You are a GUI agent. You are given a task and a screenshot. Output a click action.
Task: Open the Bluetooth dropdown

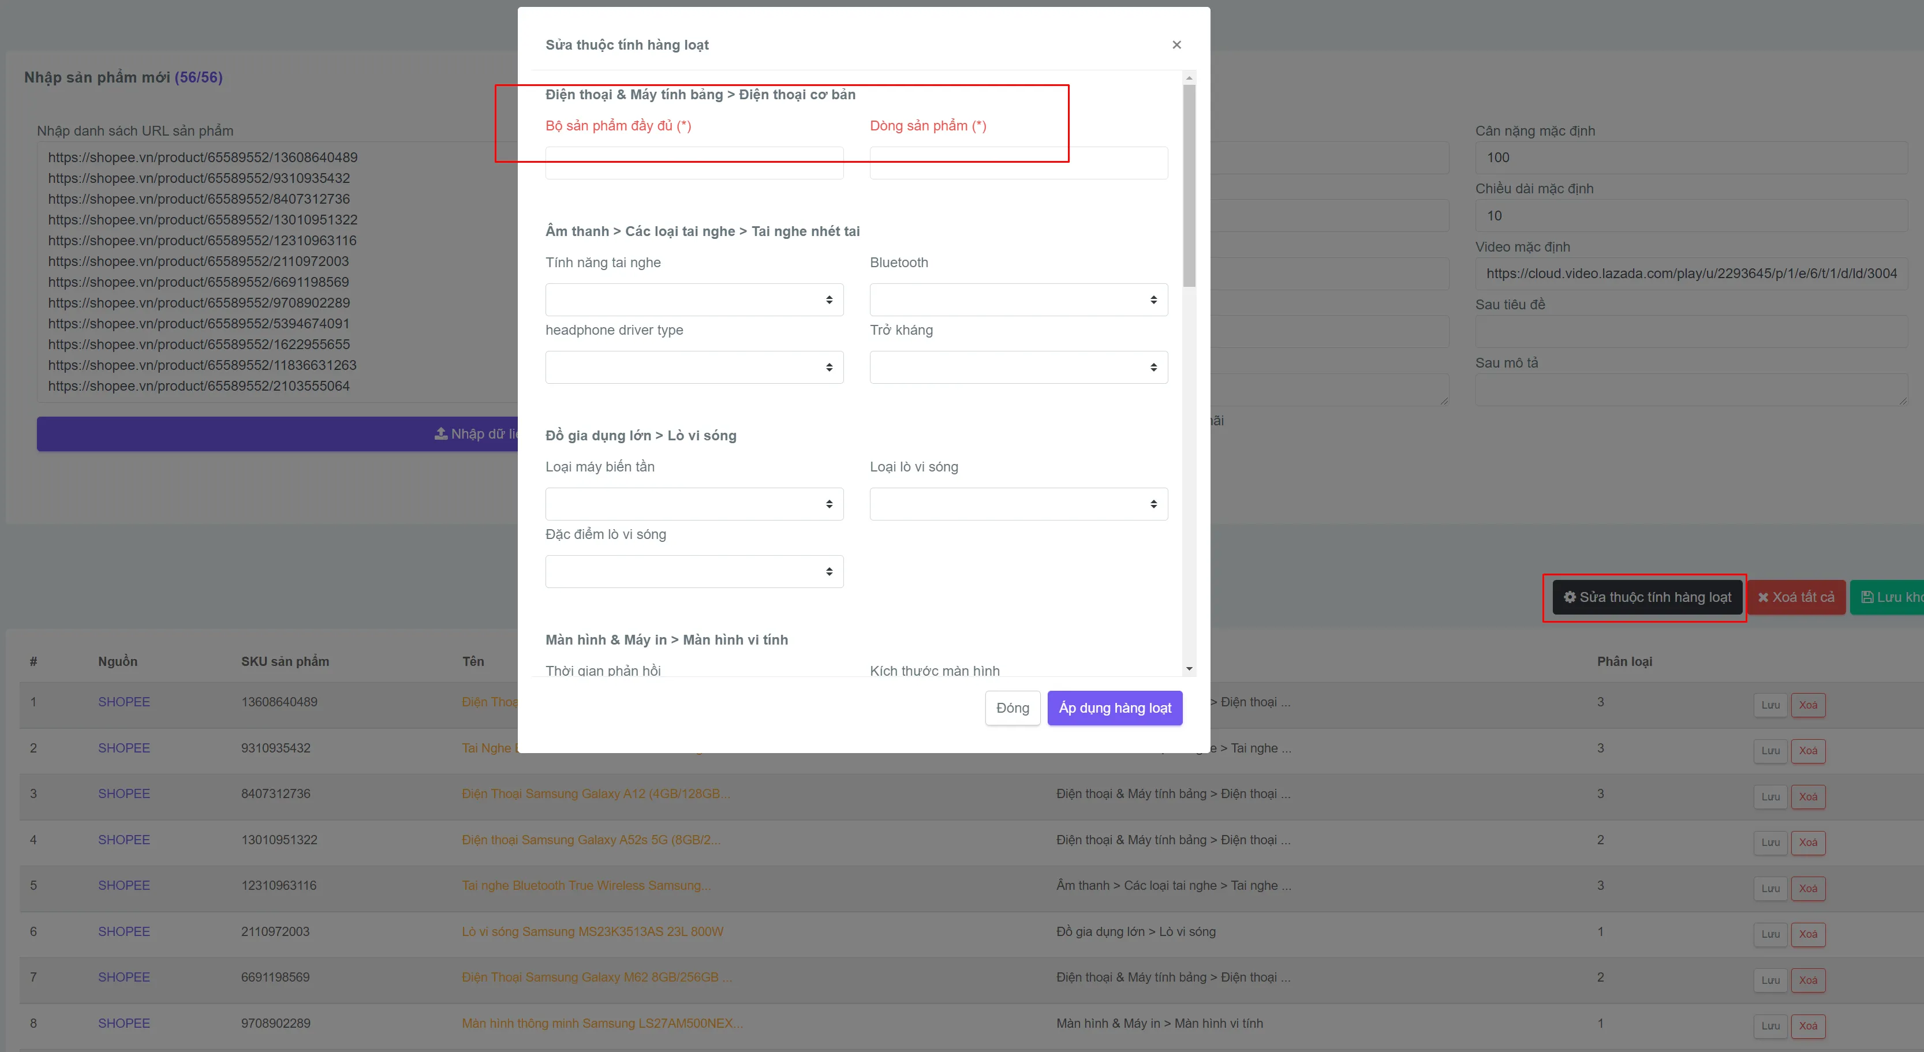click(1018, 299)
